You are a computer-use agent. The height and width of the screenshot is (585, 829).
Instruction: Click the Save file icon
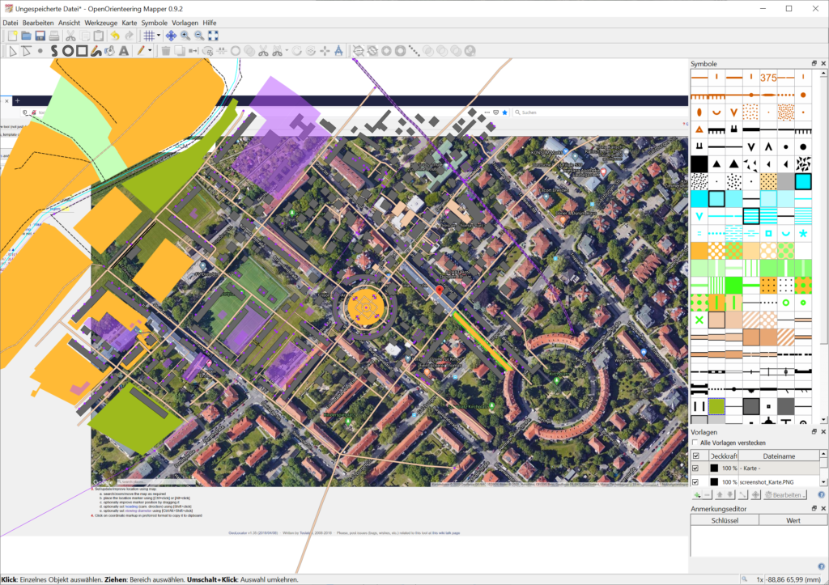tap(40, 36)
